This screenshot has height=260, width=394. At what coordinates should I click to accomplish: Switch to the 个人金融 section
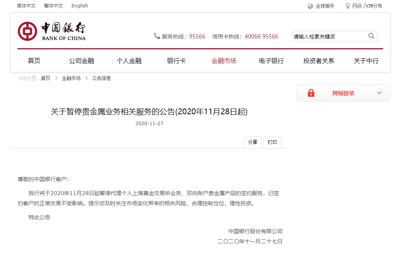(129, 61)
